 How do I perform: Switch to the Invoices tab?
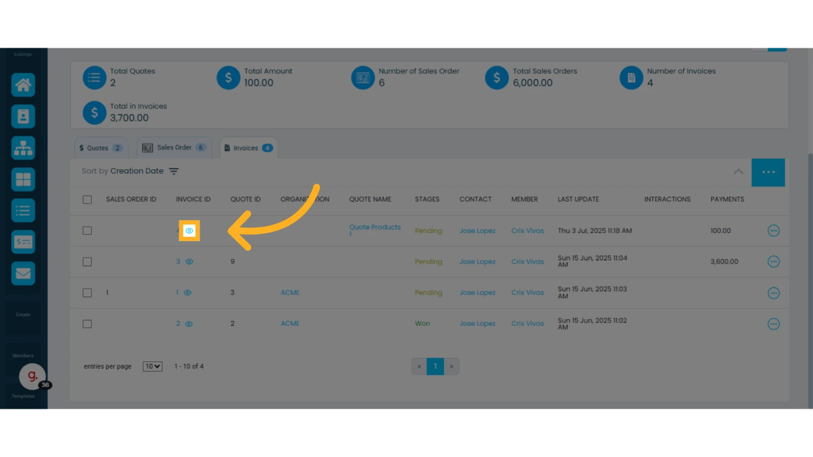pos(249,148)
